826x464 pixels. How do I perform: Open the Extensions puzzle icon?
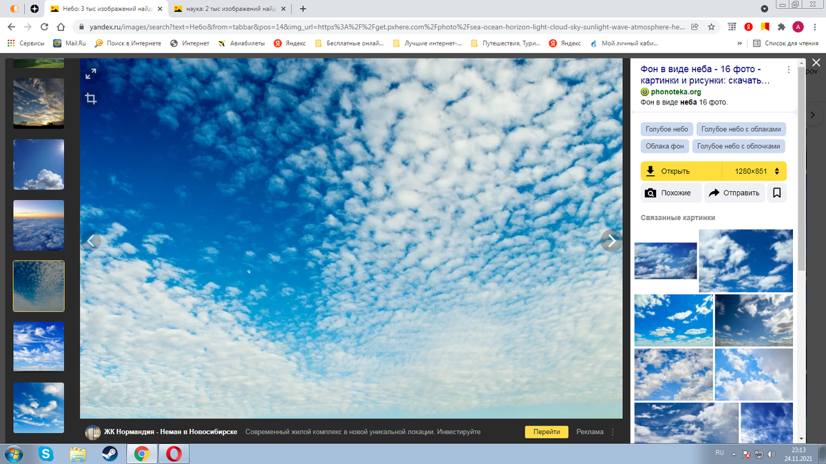(781, 27)
